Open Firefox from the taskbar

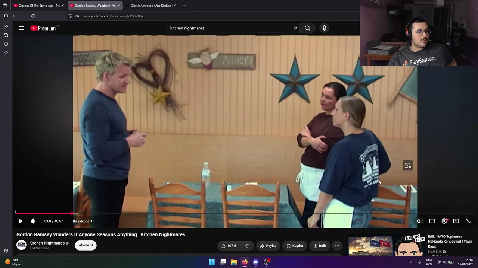point(245,262)
